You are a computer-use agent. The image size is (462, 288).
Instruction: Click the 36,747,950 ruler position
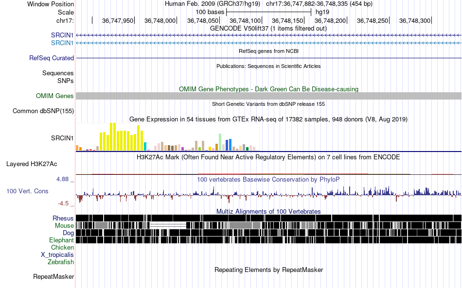coord(118,20)
